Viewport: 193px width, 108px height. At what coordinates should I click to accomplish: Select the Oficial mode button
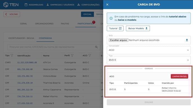88,14
